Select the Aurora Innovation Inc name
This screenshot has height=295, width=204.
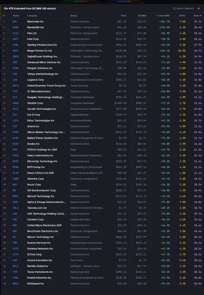click(39, 260)
